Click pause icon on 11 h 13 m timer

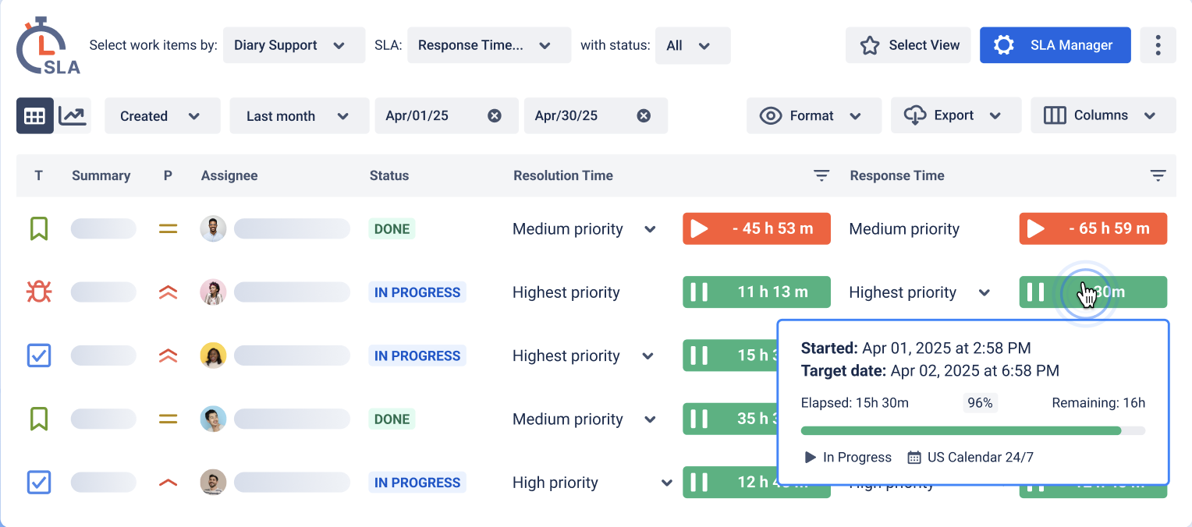click(699, 292)
